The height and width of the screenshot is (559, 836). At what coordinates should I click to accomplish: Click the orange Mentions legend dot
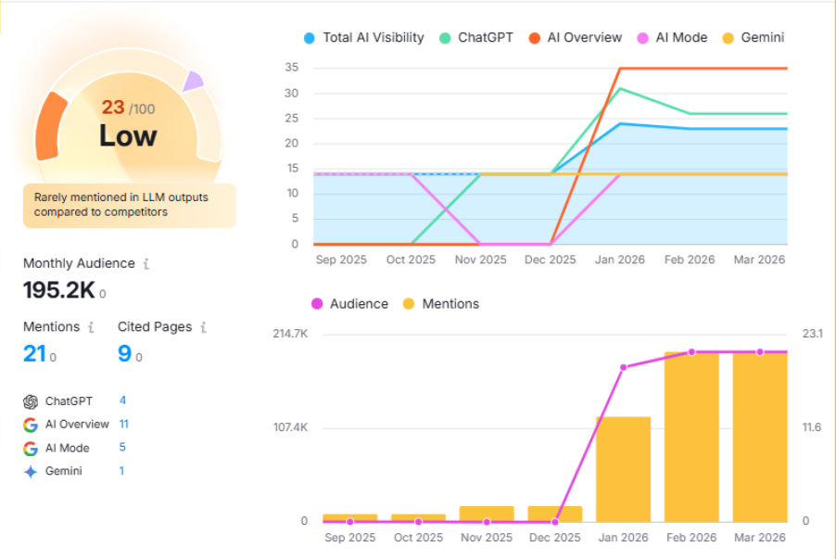pos(409,304)
